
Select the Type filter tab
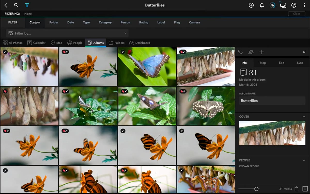[86, 22]
